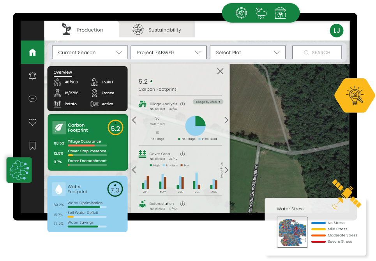Click inside the Search field
Screen dimensions: 376x261
(317, 52)
